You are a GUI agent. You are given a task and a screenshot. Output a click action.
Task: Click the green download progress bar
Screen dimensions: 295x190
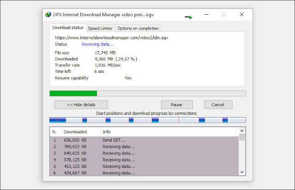click(148, 94)
